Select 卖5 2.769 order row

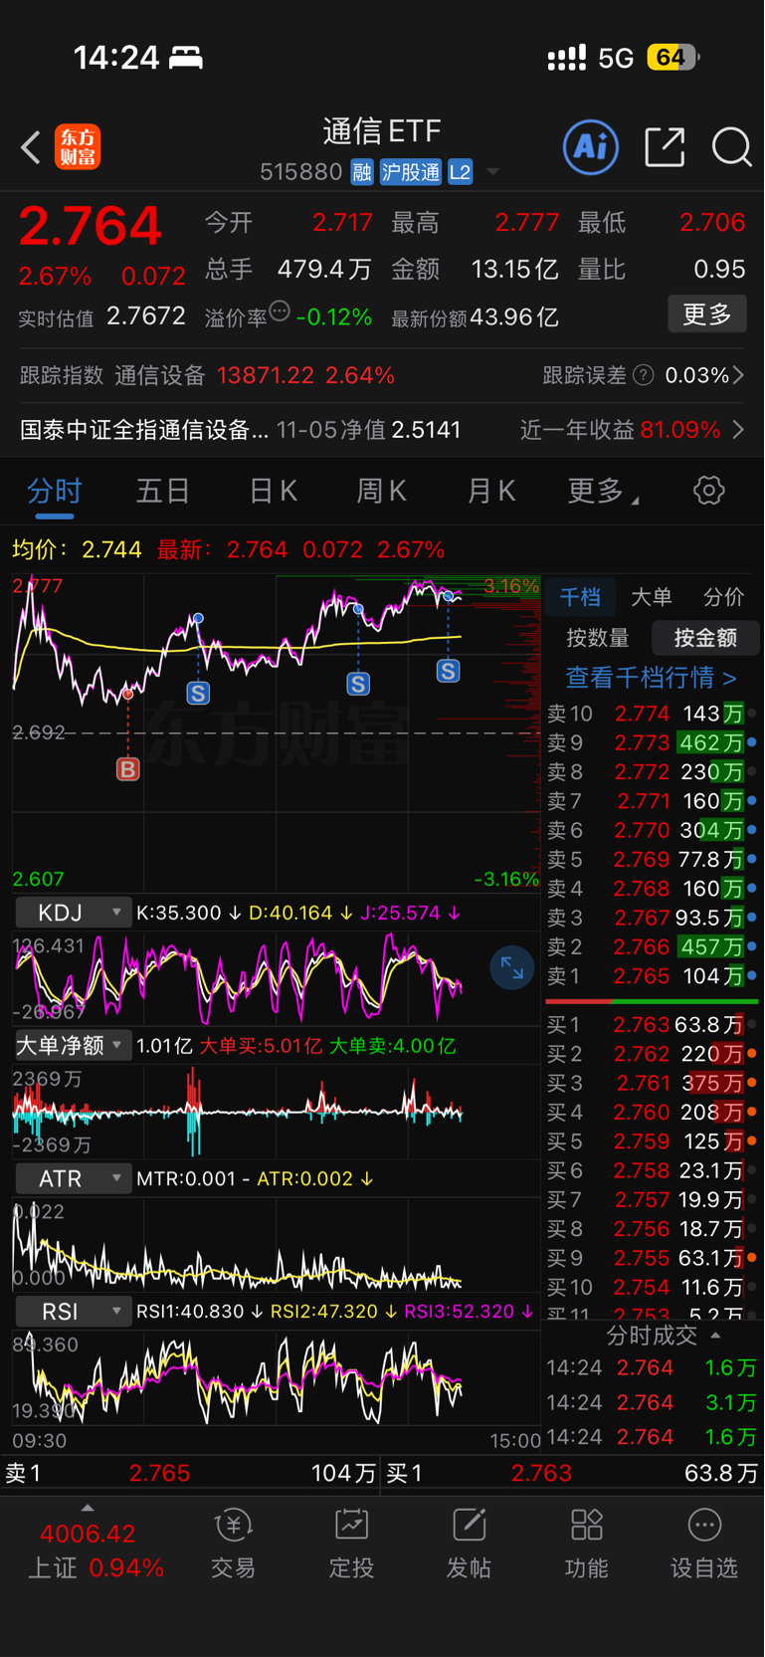pyautogui.click(x=653, y=859)
